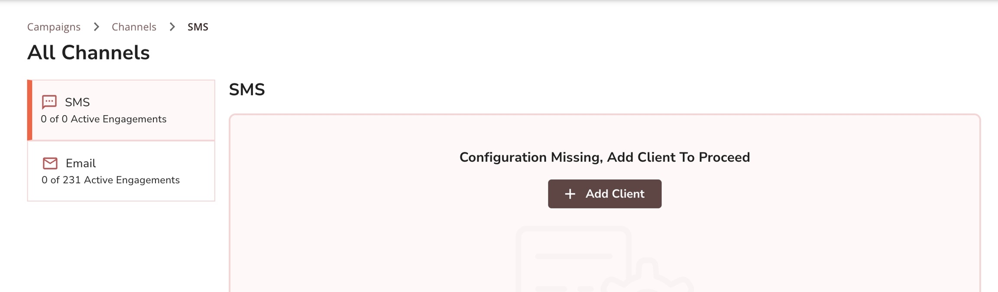Open the Campaigns breadcrumb link
The image size is (998, 292).
(54, 27)
